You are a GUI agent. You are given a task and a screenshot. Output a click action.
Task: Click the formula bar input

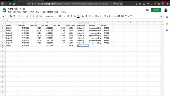point(84,20)
